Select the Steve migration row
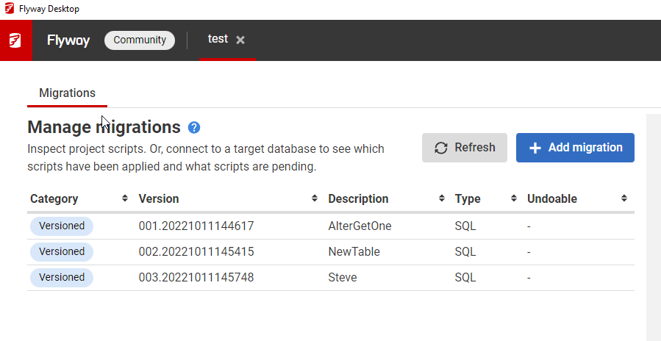Image resolution: width=661 pixels, height=341 pixels. pyautogui.click(x=342, y=278)
